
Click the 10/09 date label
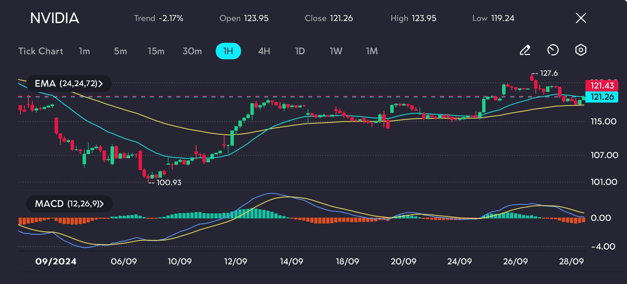pyautogui.click(x=180, y=261)
